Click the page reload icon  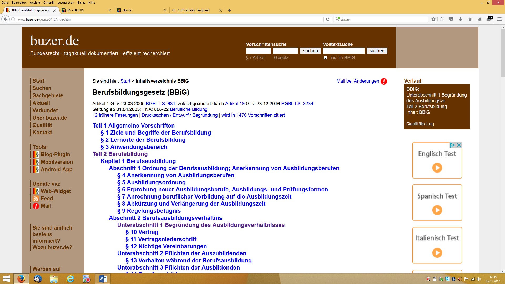pos(327,19)
